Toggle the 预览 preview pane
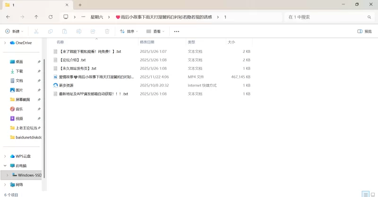 [364, 31]
